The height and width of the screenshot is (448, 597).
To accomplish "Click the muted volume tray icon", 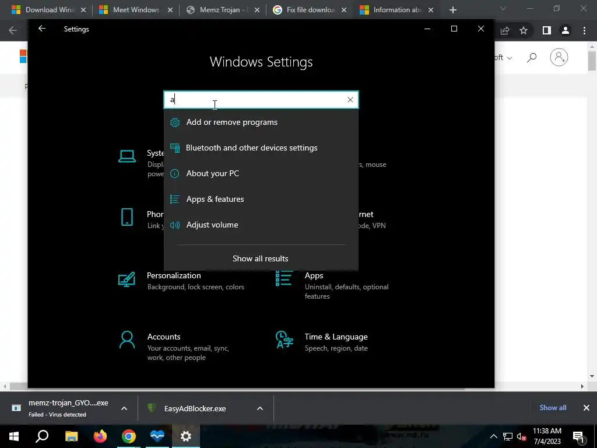I will point(521,436).
